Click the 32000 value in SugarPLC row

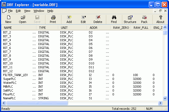click(x=137, y=79)
